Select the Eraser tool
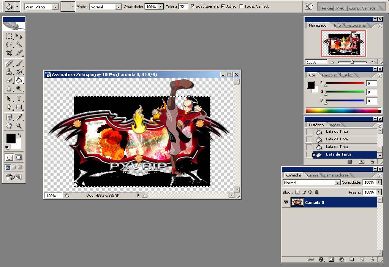 [x=9, y=80]
